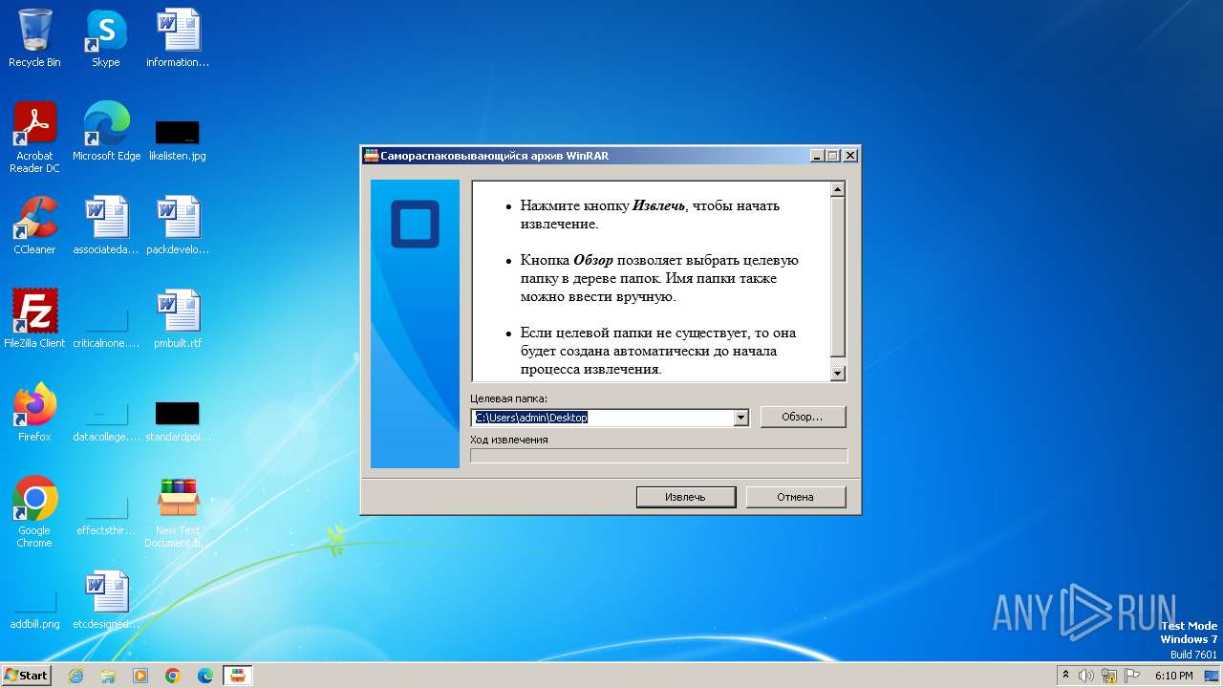Select the associateda Word document icon

click(x=106, y=226)
